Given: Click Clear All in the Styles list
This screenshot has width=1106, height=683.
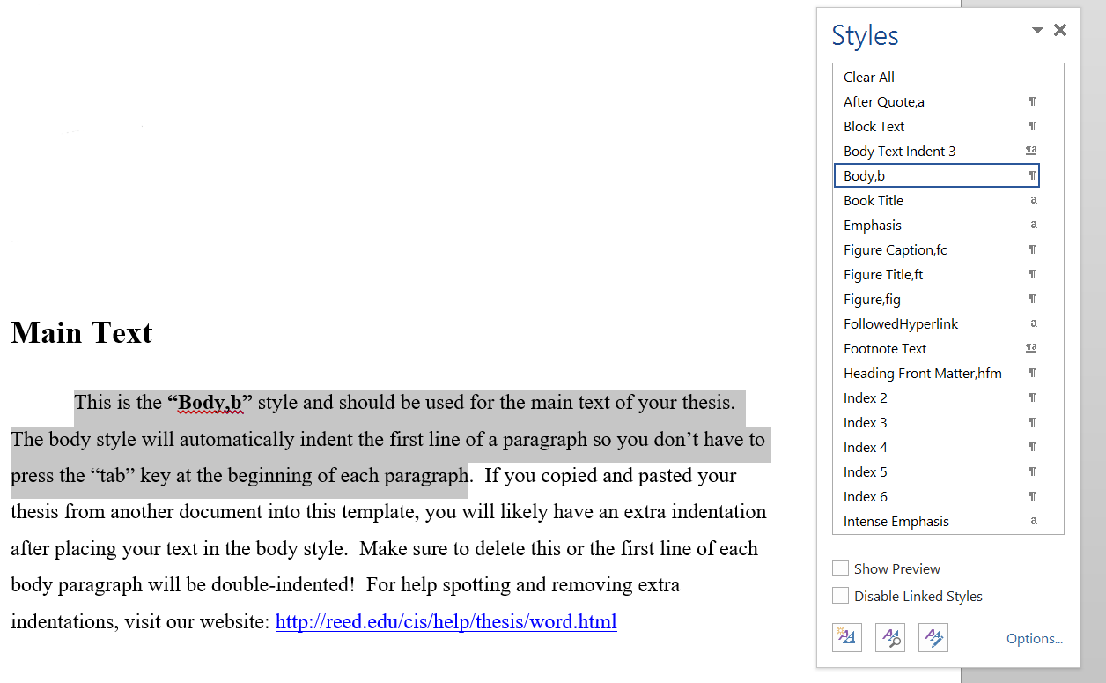Looking at the screenshot, I should 869,77.
